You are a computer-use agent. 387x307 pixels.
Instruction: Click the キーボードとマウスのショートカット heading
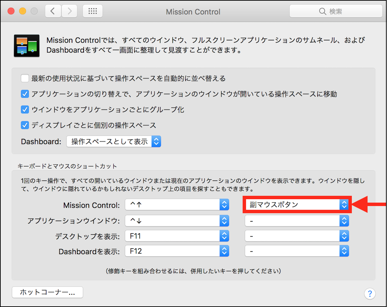67,166
